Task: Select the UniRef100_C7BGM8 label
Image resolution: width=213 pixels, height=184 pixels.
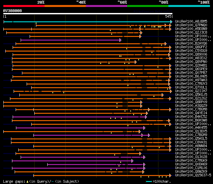Action: point(191,109)
